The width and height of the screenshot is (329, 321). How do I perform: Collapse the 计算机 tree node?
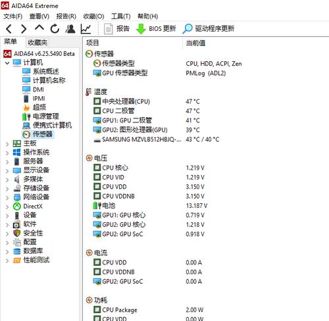pyautogui.click(x=7, y=63)
